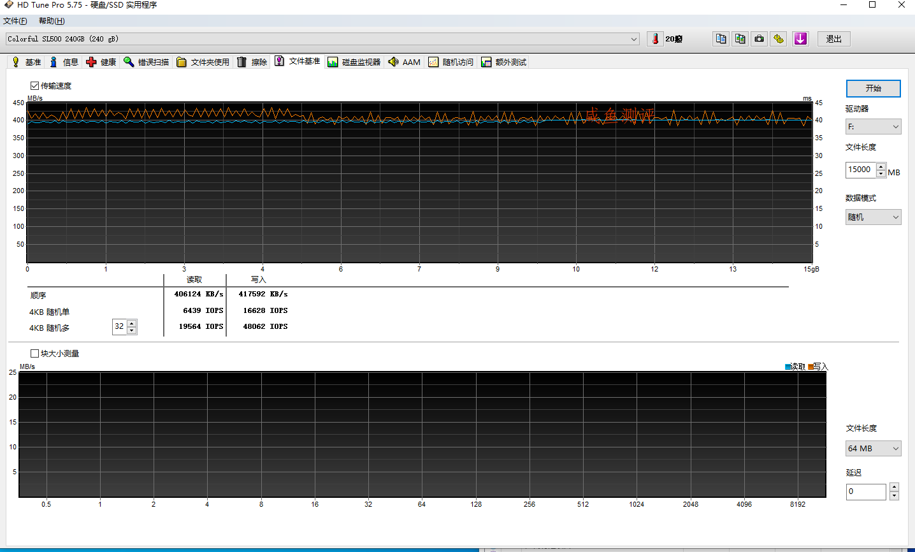The height and width of the screenshot is (552, 915).
Task: Select the 48062 IOPS write value
Action: click(265, 326)
